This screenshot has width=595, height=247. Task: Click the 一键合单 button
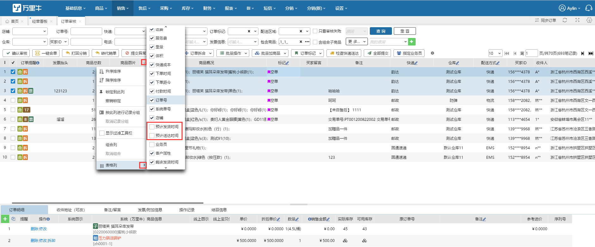(x=46, y=53)
